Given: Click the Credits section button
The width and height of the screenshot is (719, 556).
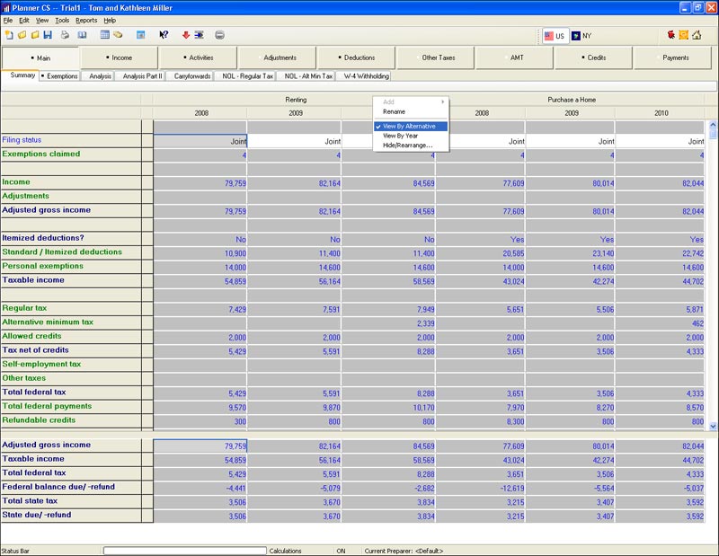Looking at the screenshot, I should click(x=593, y=57).
